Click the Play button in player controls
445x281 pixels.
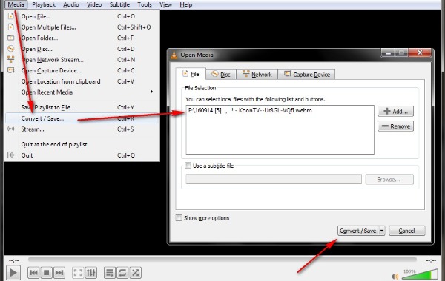13,273
